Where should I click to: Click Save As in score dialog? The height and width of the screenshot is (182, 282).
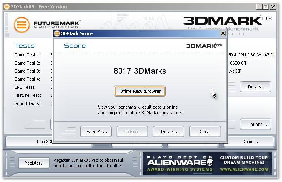click(x=96, y=132)
